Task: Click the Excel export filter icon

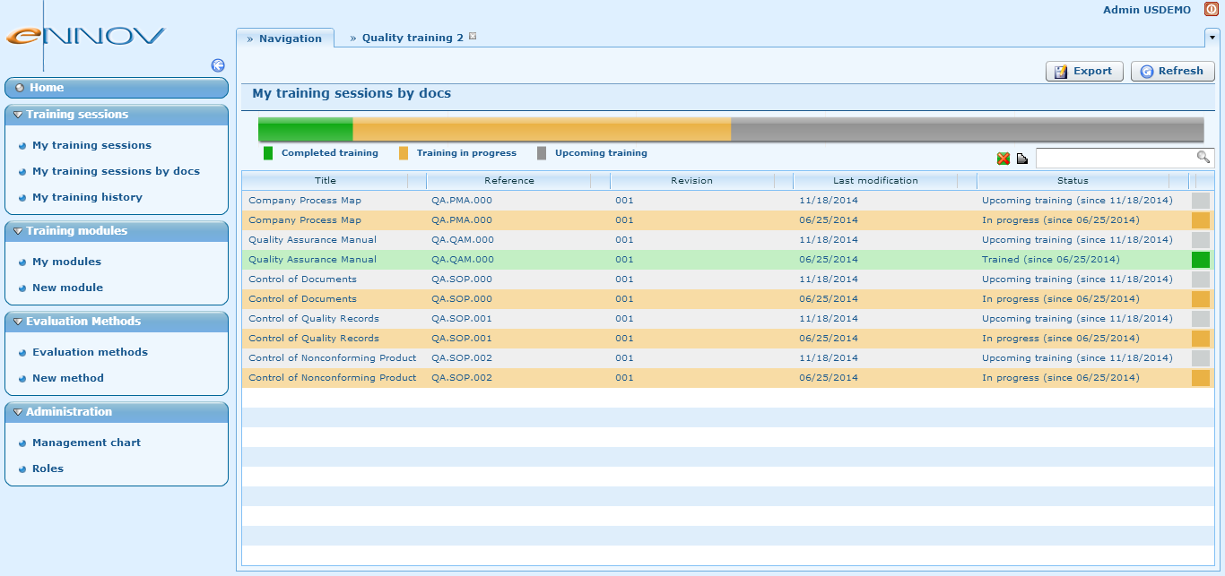Action: pos(1003,159)
